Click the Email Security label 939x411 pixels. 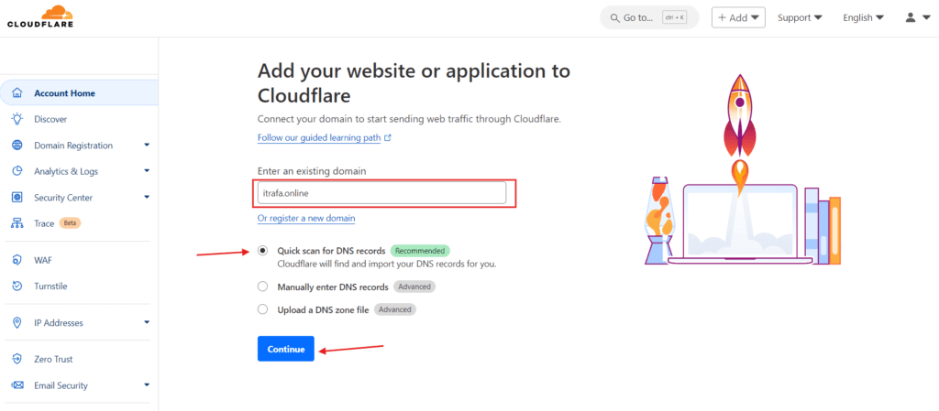click(x=61, y=385)
